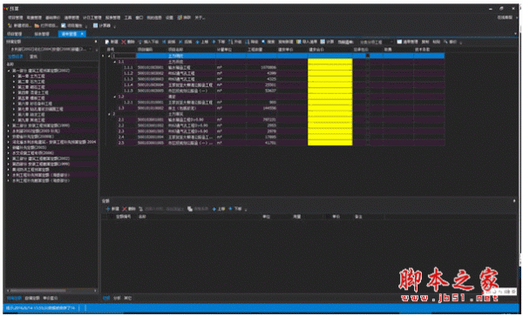Screen dimensions: 523x316
Task: Expand the 第二部分 安装工程 tree node
Action: pyautogui.click(x=9, y=125)
